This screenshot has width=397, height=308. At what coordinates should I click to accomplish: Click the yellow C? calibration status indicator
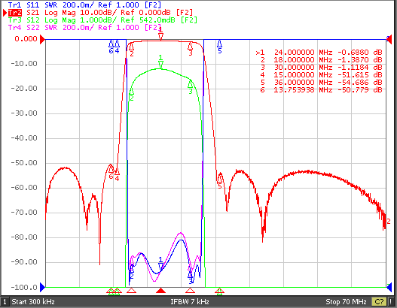click(x=379, y=301)
